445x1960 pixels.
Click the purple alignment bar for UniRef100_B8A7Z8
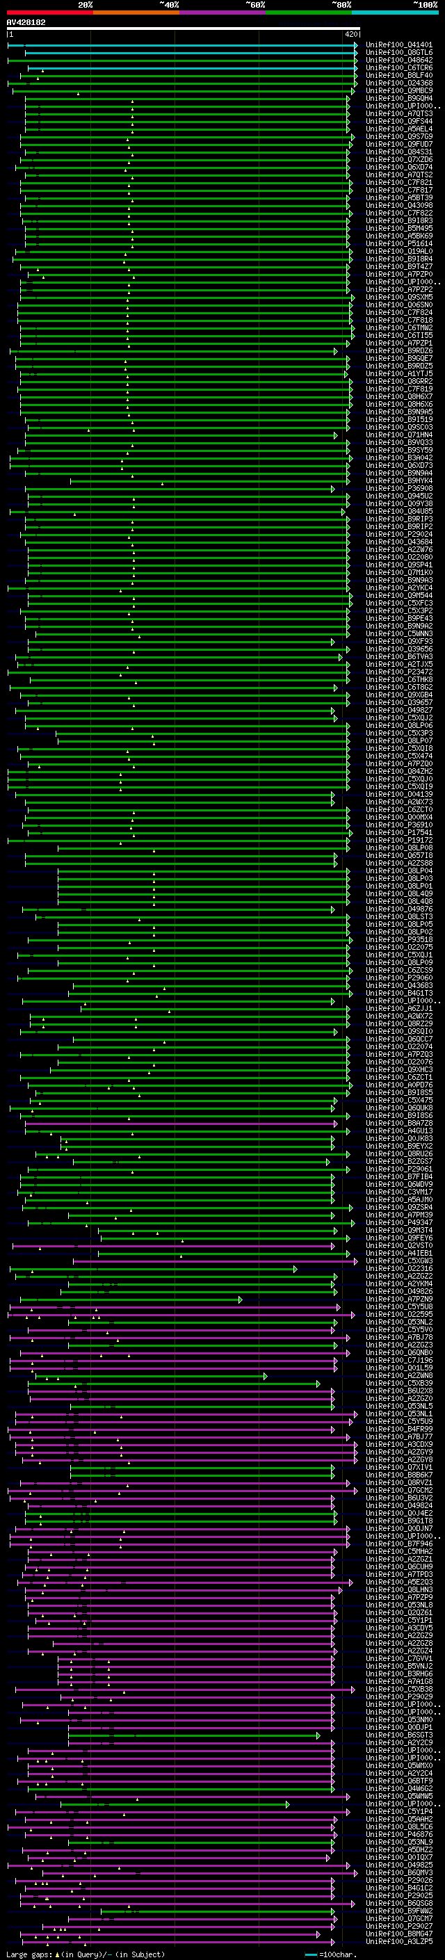coord(181,1123)
